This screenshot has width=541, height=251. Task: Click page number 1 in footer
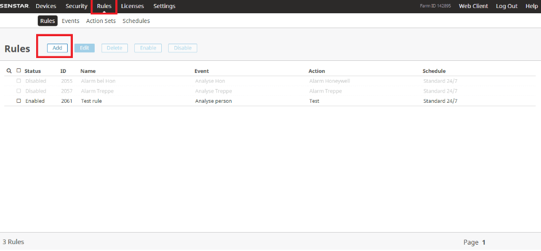pyautogui.click(x=484, y=242)
